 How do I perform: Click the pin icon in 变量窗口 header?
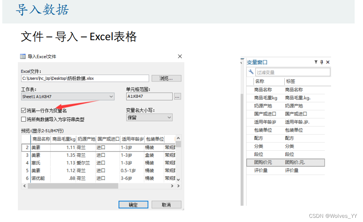tap(322, 62)
